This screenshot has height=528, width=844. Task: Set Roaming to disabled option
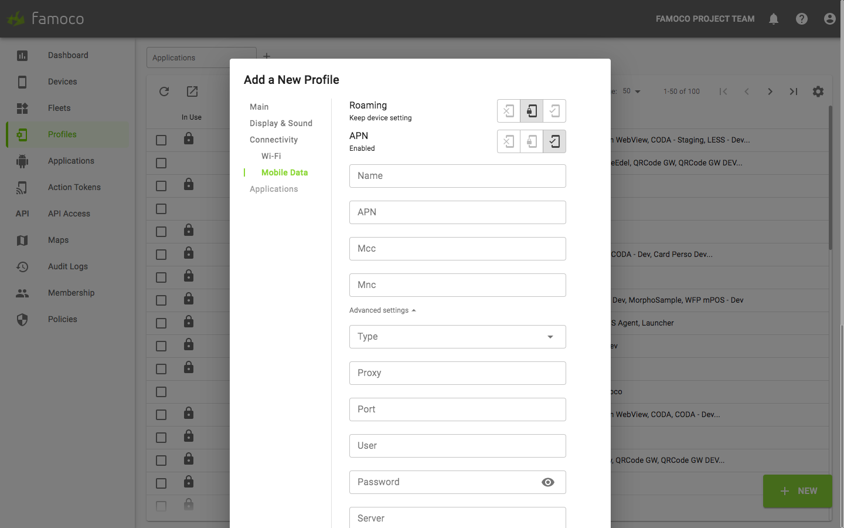[x=509, y=111]
